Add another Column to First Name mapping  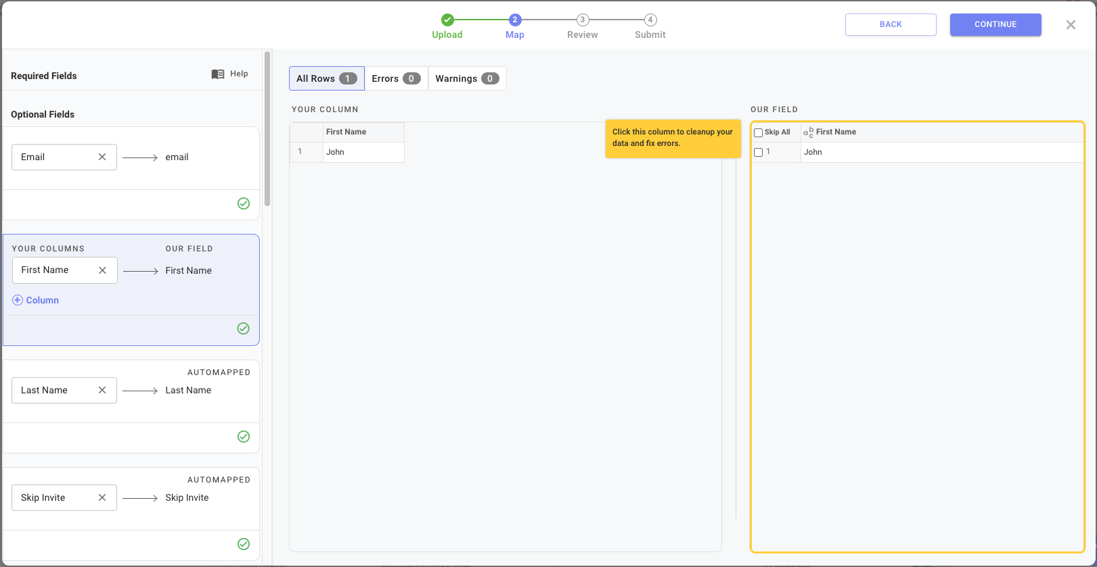pyautogui.click(x=36, y=300)
